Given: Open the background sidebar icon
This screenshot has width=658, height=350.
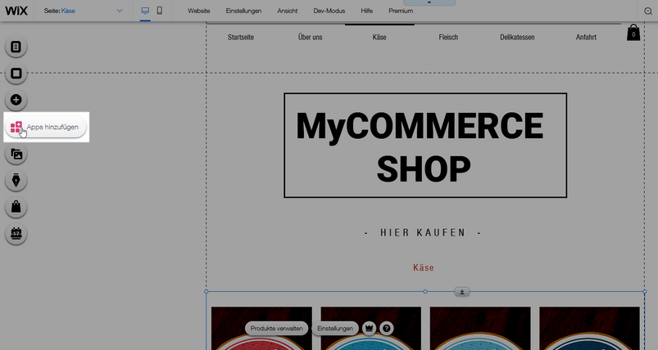Looking at the screenshot, I should tap(16, 74).
